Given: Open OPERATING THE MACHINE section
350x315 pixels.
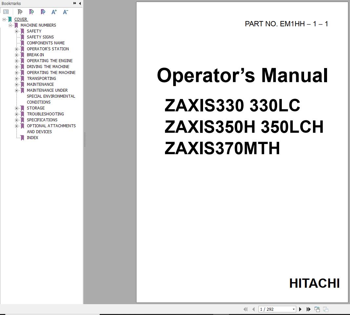Looking at the screenshot, I should coord(51,73).
